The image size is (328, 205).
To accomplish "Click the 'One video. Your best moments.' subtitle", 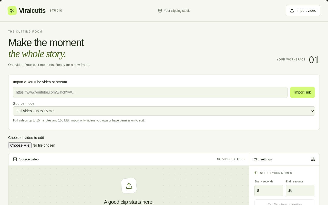I will point(49,65).
